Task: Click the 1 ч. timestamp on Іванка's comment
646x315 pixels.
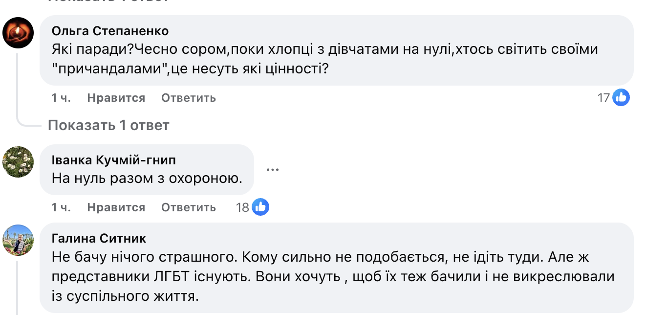Action: pyautogui.click(x=61, y=207)
